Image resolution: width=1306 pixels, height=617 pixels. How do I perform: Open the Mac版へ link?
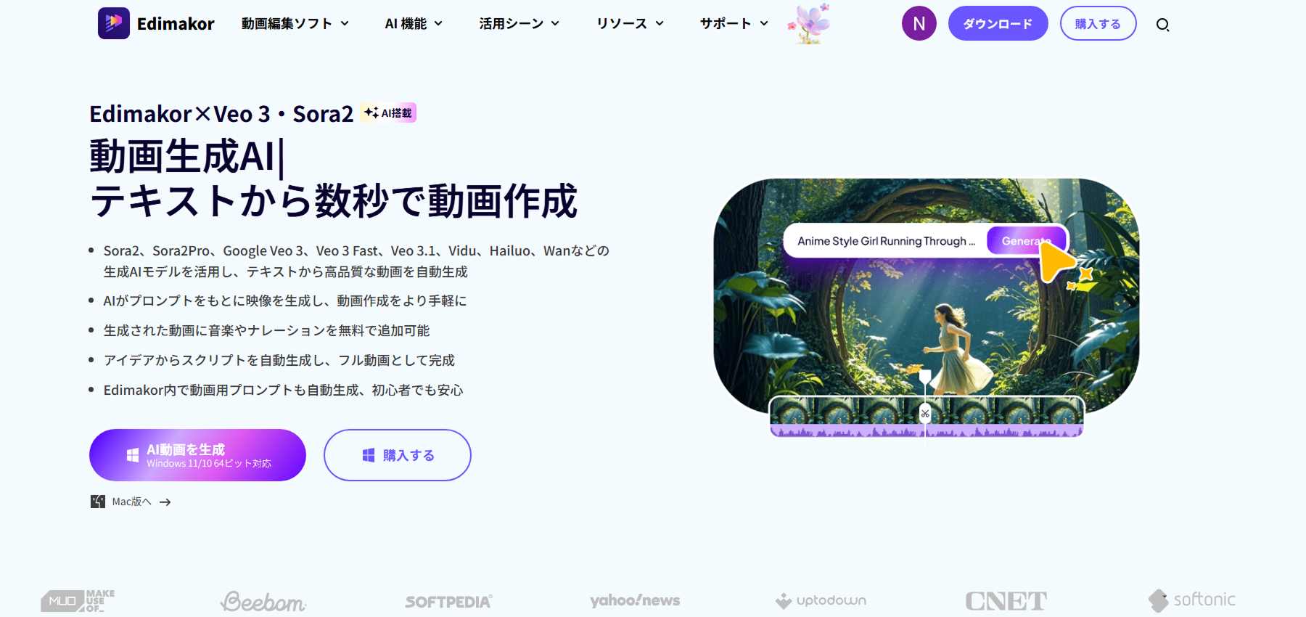click(x=131, y=502)
